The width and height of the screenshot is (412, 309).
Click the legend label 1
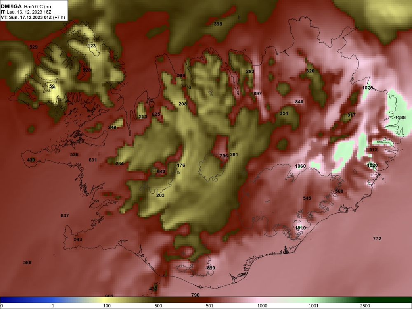(x=53, y=306)
